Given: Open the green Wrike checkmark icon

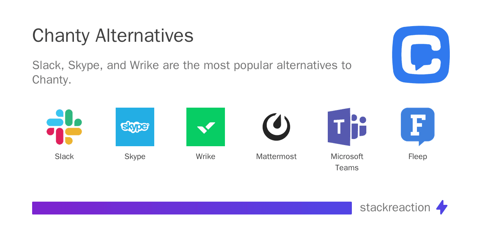Looking at the screenshot, I should click(206, 127).
